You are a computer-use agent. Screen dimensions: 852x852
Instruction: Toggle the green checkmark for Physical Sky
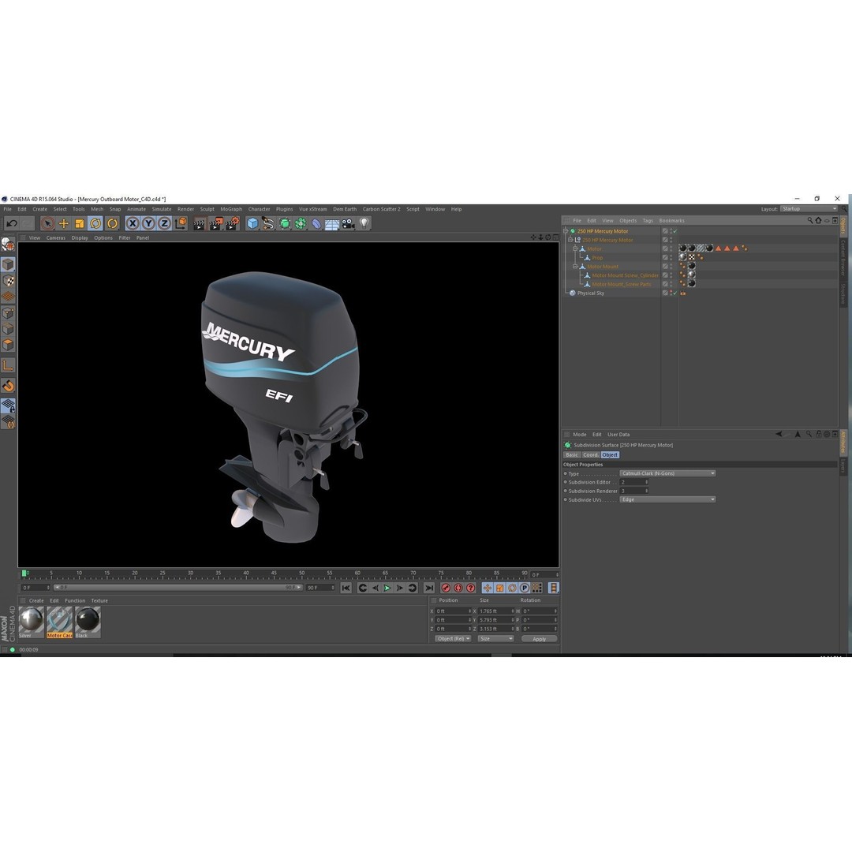674,293
